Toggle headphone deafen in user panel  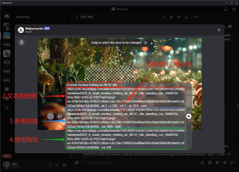(57, 165)
